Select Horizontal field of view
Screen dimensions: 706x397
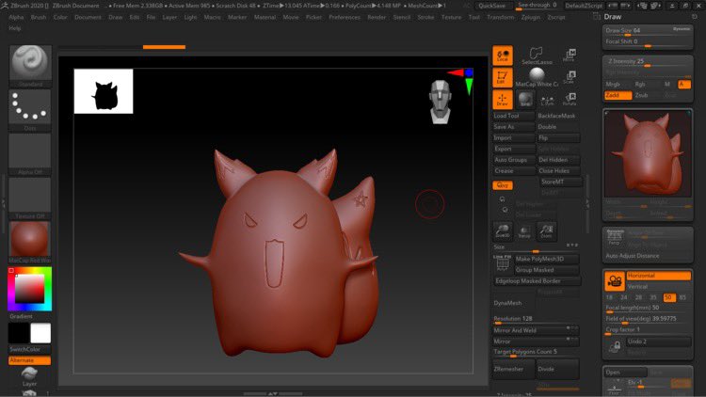pos(659,276)
